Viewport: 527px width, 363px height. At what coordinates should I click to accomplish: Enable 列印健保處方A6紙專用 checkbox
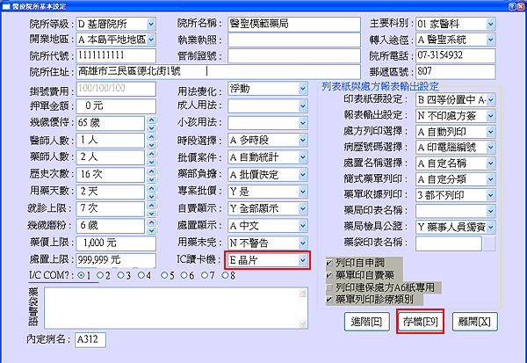tap(328, 287)
